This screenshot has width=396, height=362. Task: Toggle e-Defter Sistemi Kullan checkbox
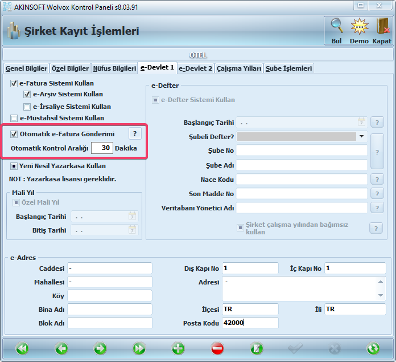(x=155, y=100)
